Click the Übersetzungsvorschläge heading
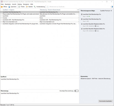 point(88,11)
